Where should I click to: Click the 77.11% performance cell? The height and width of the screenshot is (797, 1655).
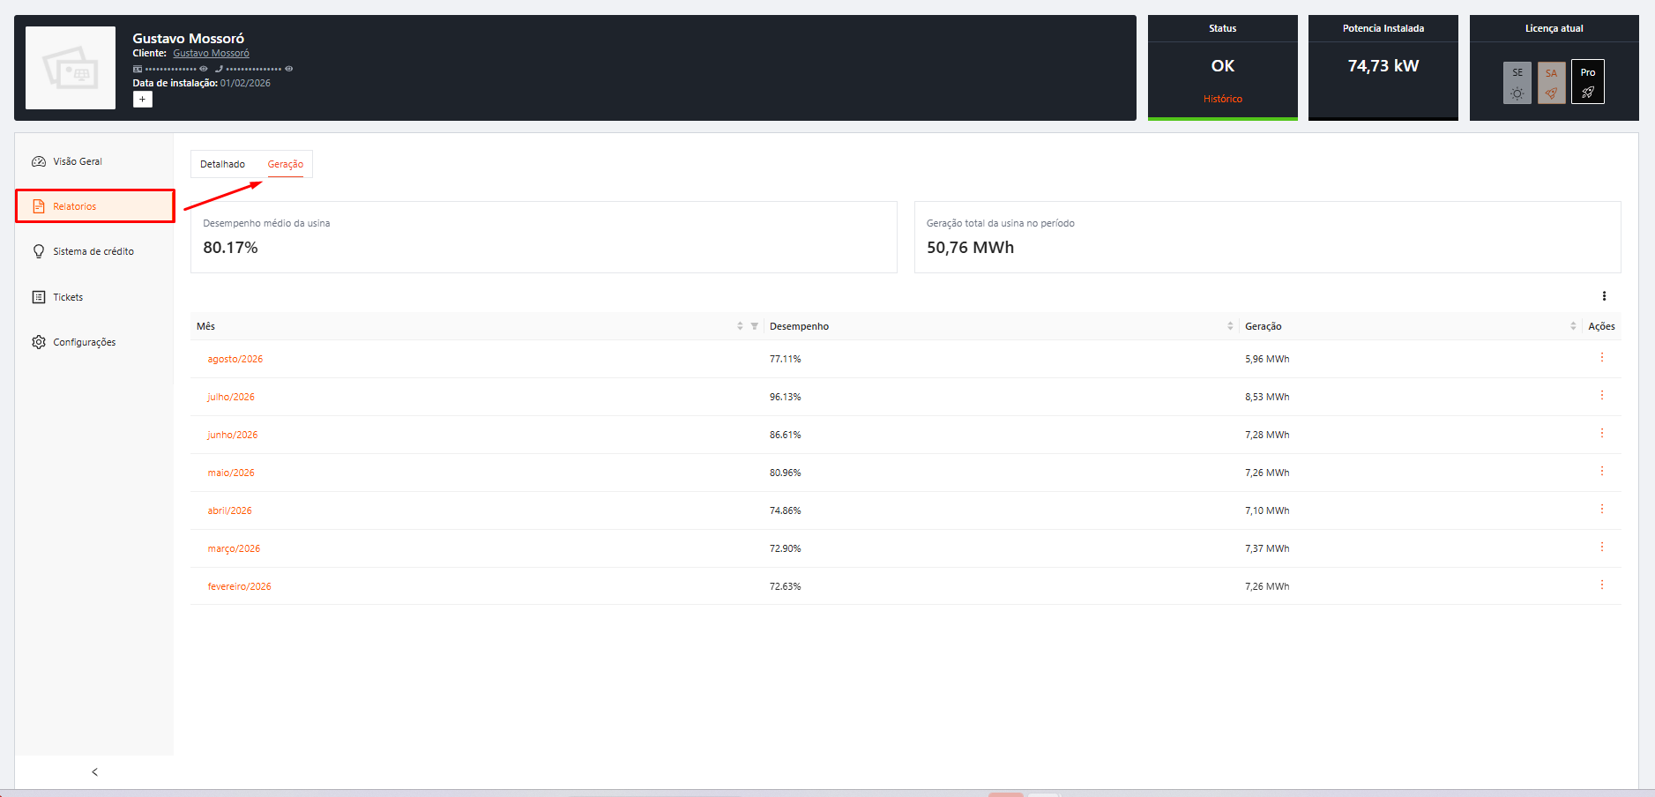click(785, 359)
